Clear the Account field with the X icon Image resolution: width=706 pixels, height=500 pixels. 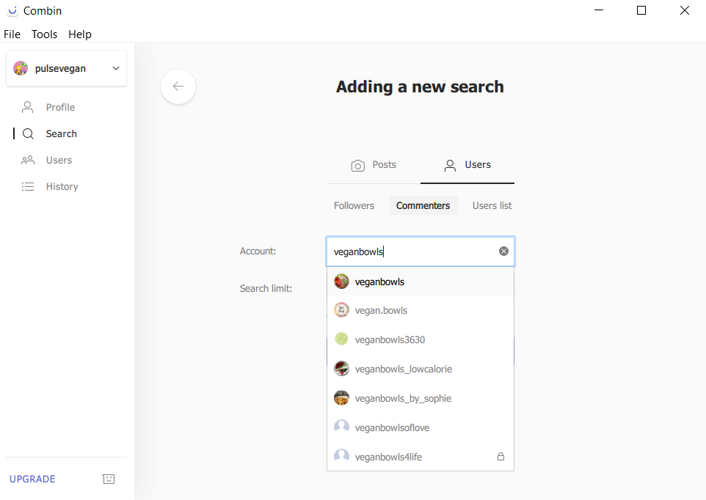coord(504,251)
